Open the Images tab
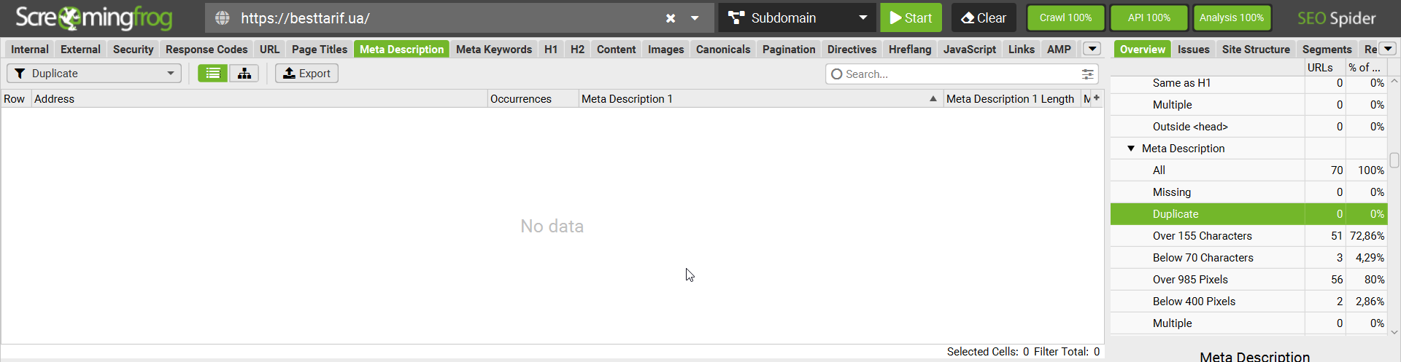Screen dimensions: 1401x362 [666, 49]
